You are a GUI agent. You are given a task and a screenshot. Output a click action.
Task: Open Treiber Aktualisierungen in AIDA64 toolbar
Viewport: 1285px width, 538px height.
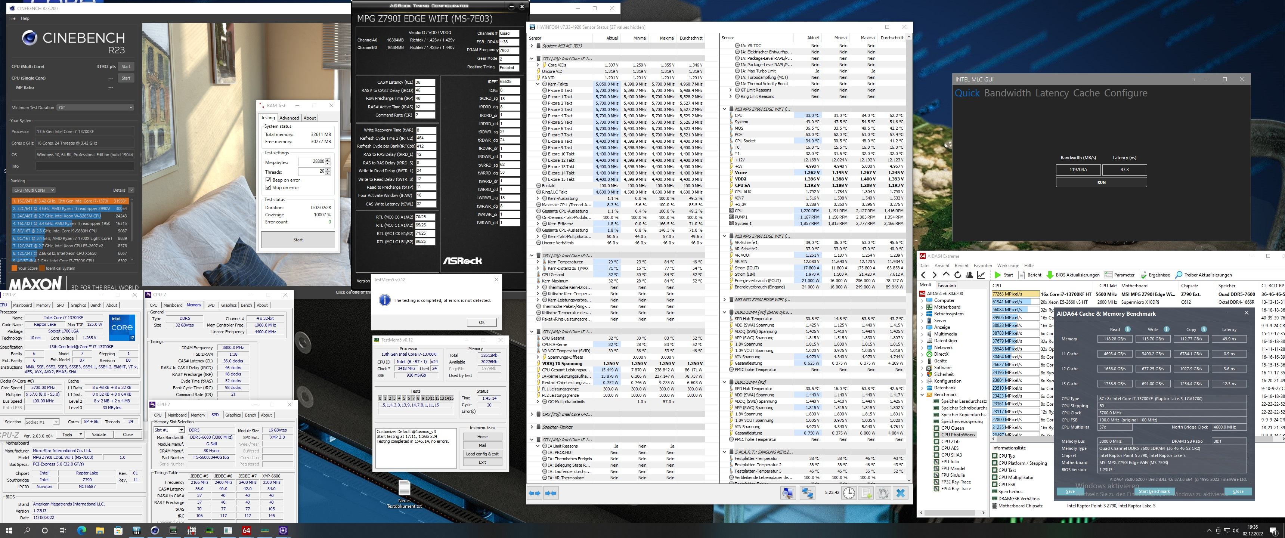coord(1203,275)
